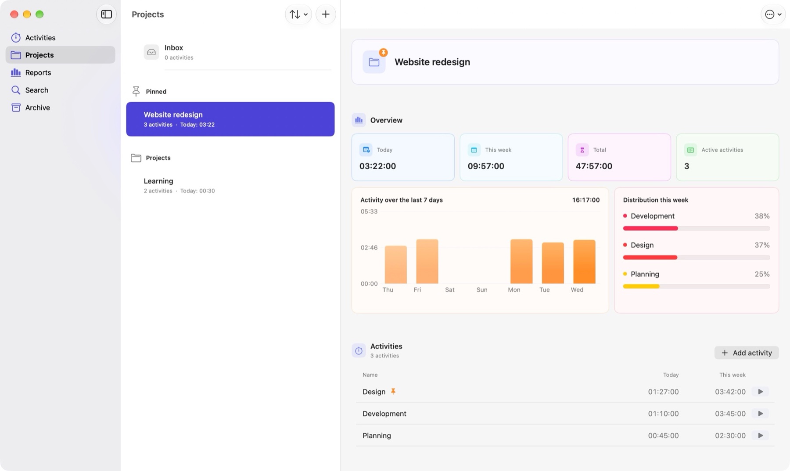Toggle the sidebar visibility button
The height and width of the screenshot is (471, 790).
click(x=106, y=14)
